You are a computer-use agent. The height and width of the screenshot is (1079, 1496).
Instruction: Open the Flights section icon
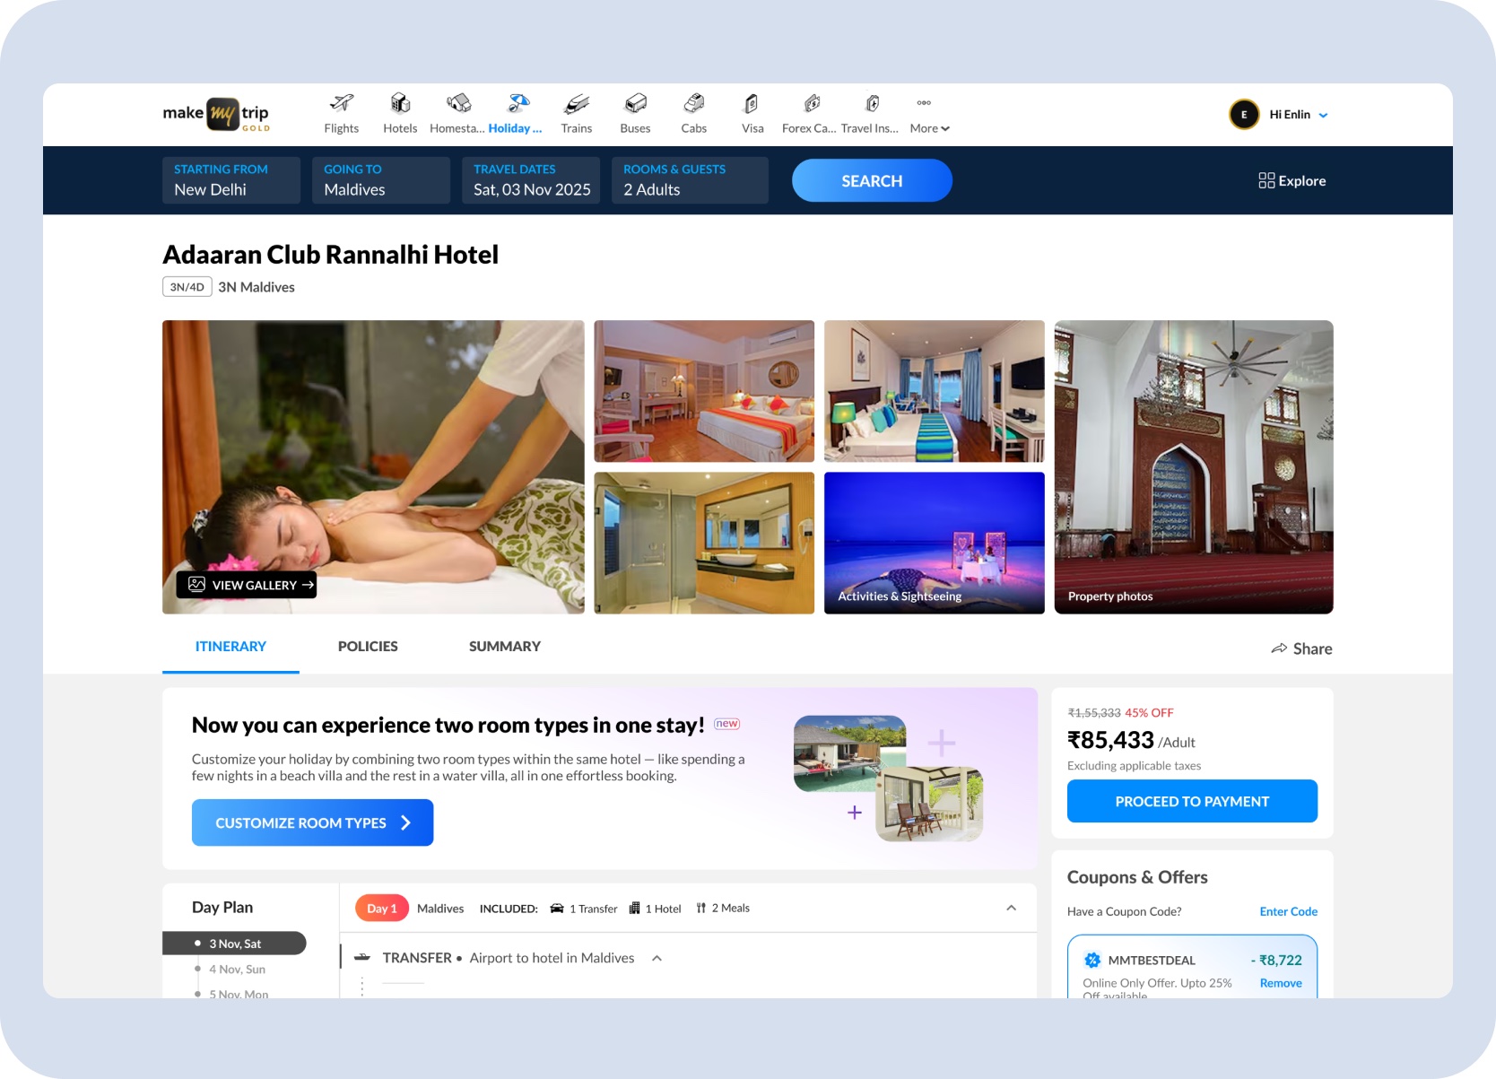click(x=342, y=103)
